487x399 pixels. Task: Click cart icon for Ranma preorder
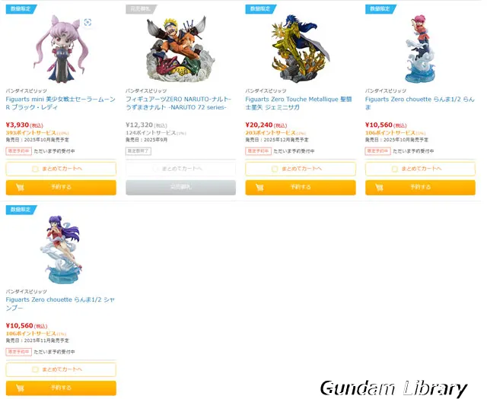pos(379,188)
